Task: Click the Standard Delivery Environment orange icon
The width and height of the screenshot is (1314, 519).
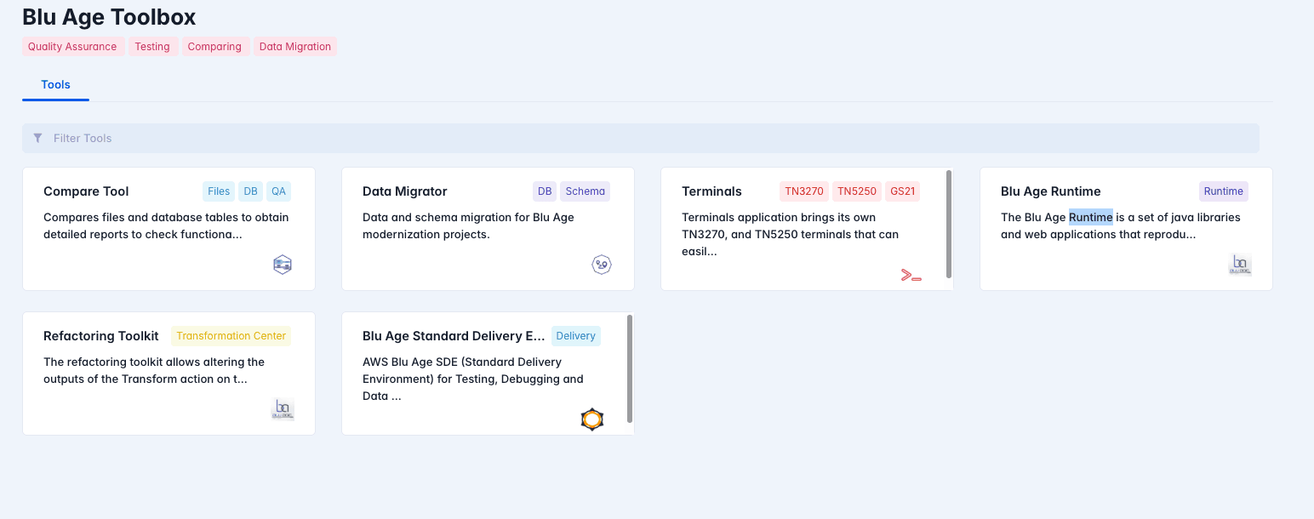Action: pyautogui.click(x=592, y=419)
